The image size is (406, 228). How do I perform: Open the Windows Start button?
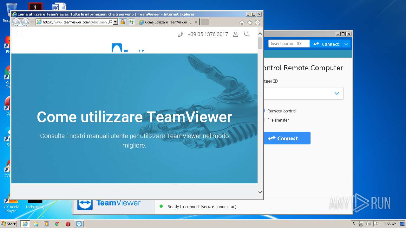[x=9, y=224]
